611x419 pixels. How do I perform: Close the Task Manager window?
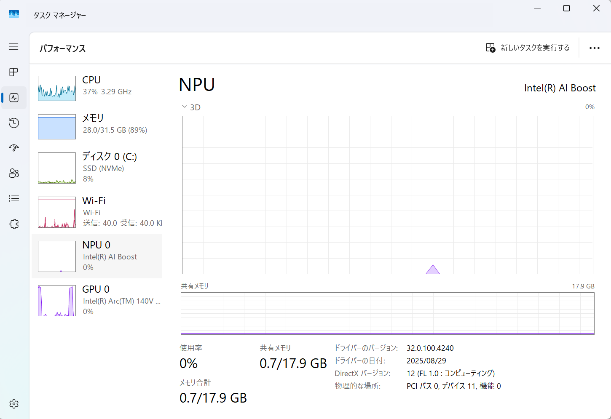point(596,8)
